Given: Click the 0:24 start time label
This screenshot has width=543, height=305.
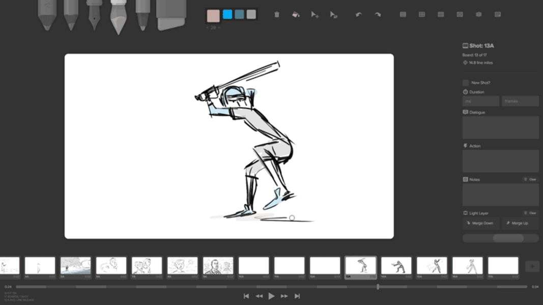Looking at the screenshot, I should pos(8,287).
